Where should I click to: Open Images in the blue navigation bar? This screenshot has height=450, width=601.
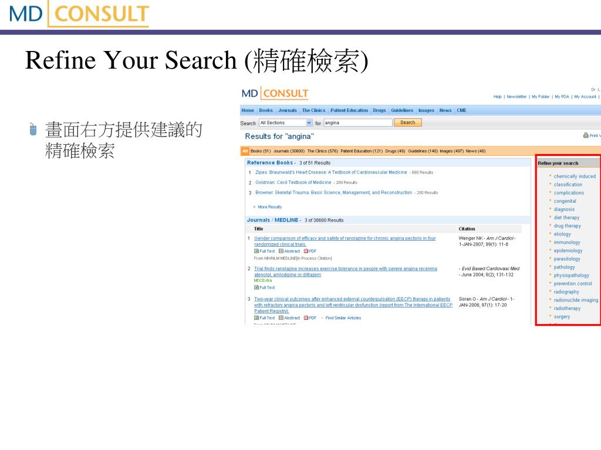click(426, 110)
